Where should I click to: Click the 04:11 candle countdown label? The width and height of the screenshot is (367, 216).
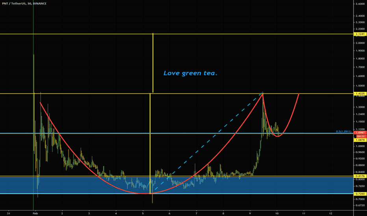[x=361, y=136]
